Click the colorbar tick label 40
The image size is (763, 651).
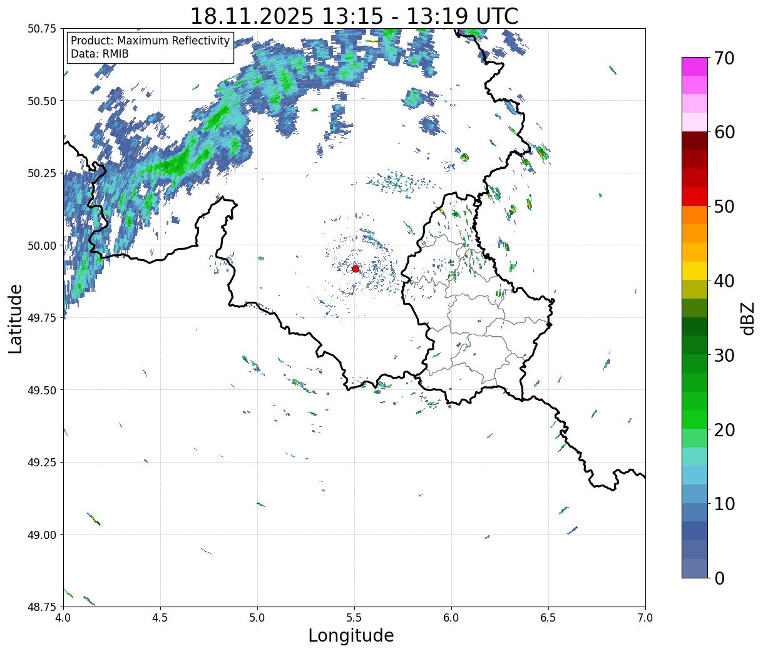pos(724,280)
